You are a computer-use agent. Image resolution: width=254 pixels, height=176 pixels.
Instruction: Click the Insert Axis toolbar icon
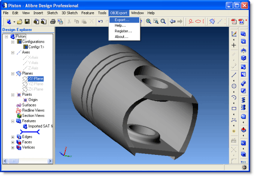coord(220,22)
